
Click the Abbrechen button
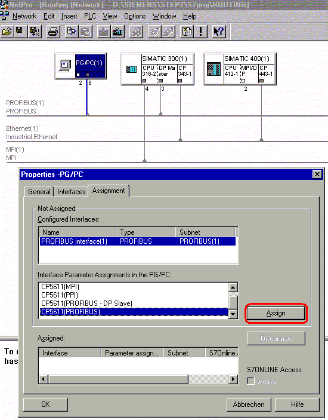pos(249,404)
